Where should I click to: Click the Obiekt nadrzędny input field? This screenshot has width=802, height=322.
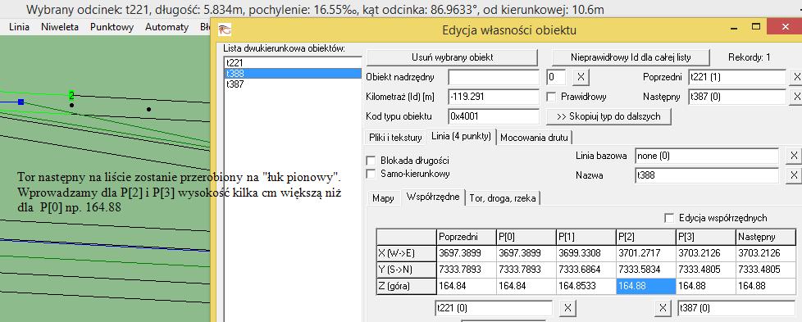coord(494,78)
